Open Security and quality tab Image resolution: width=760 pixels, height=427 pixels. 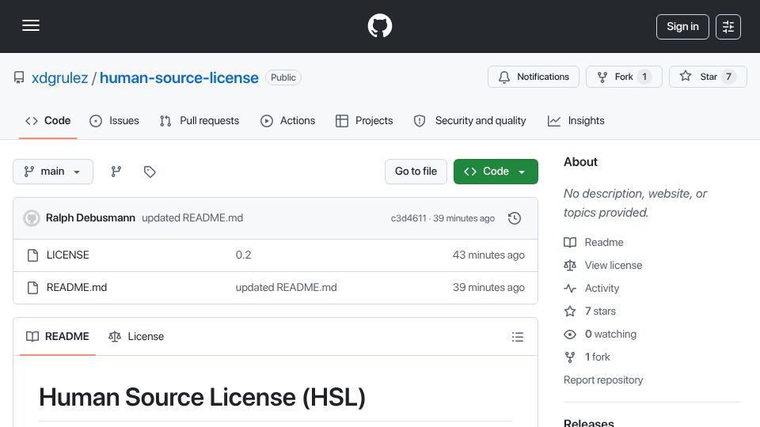pyautogui.click(x=469, y=120)
